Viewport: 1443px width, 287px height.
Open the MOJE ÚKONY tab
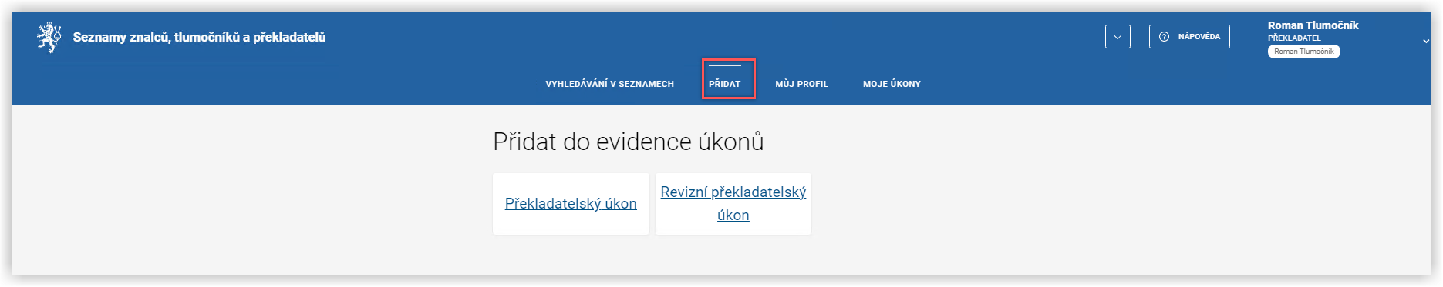(892, 84)
